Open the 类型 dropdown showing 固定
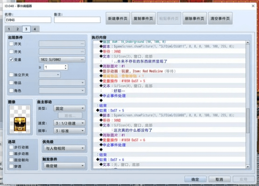259x186 pixels. tap(69, 108)
